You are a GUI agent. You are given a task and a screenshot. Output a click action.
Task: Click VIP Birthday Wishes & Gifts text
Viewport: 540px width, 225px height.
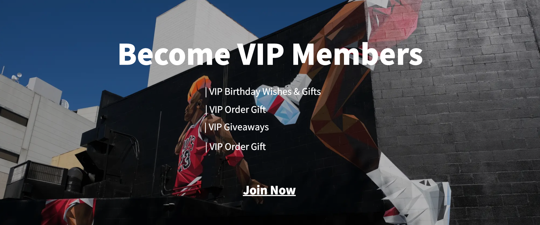pyautogui.click(x=265, y=92)
